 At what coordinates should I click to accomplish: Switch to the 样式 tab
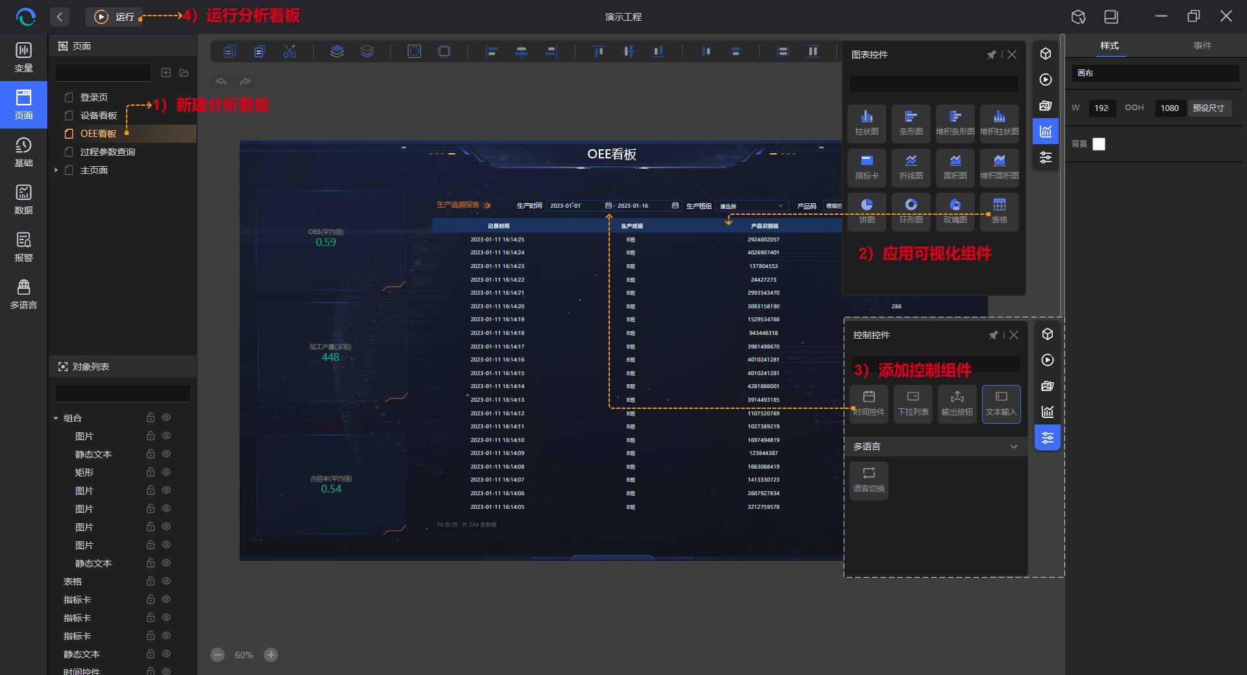click(x=1109, y=45)
